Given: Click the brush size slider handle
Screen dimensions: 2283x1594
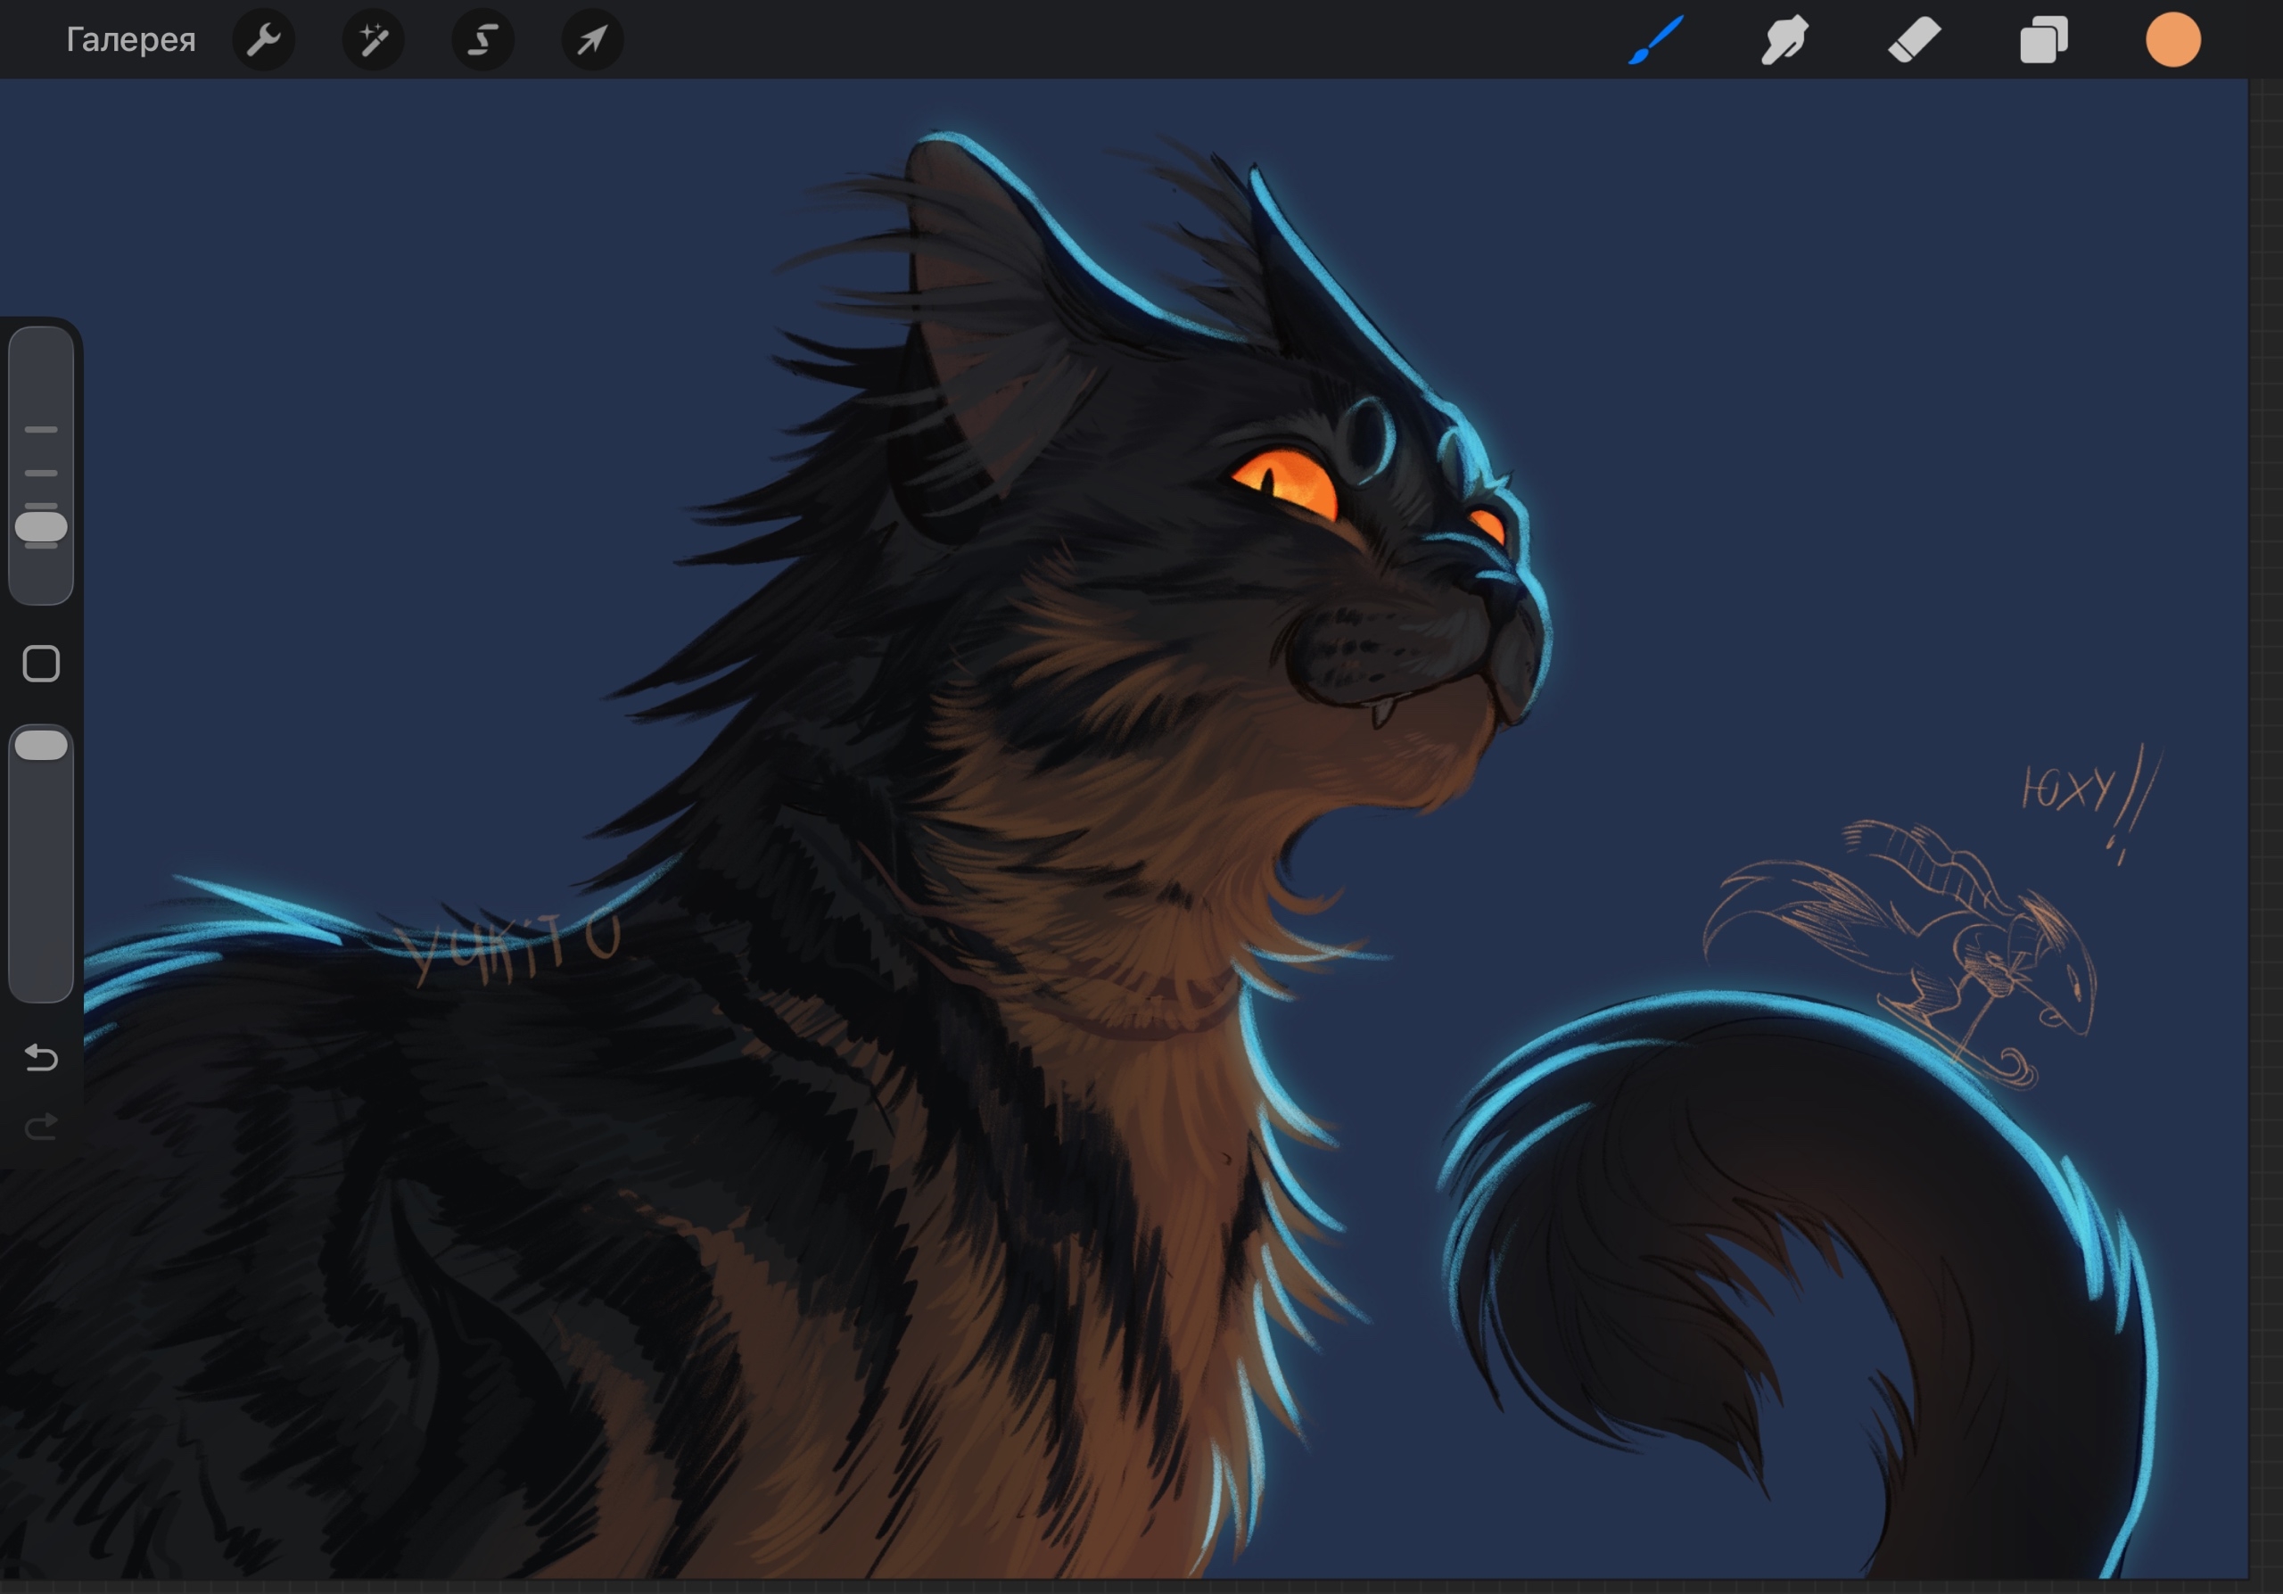Looking at the screenshot, I should tap(41, 526).
